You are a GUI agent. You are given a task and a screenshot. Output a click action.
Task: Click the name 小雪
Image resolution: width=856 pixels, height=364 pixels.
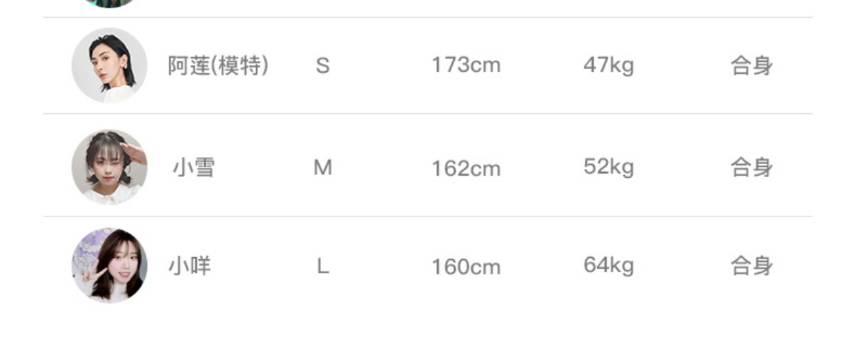click(x=193, y=168)
